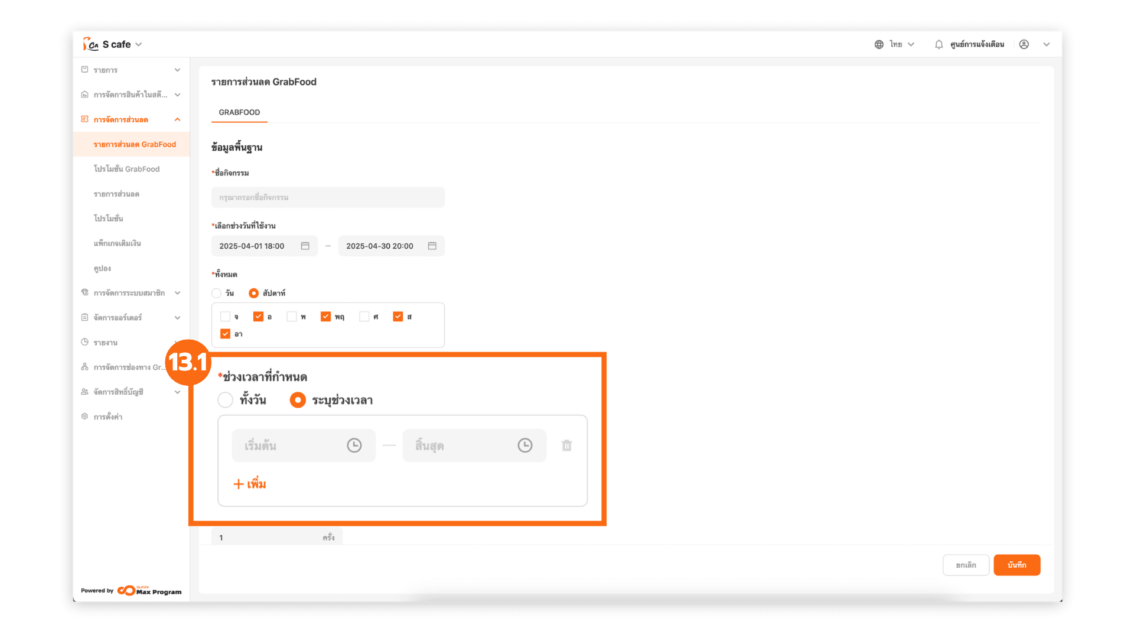Viewport: 1134px width, 638px height.
Task: Click the orange บันทึก save button
Action: coord(1016,565)
